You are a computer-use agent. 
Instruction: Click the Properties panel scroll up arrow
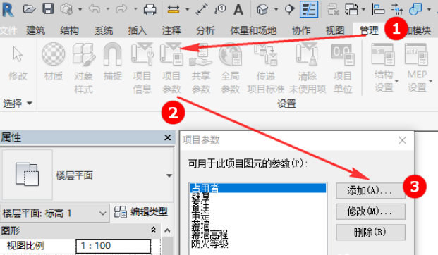click(167, 230)
